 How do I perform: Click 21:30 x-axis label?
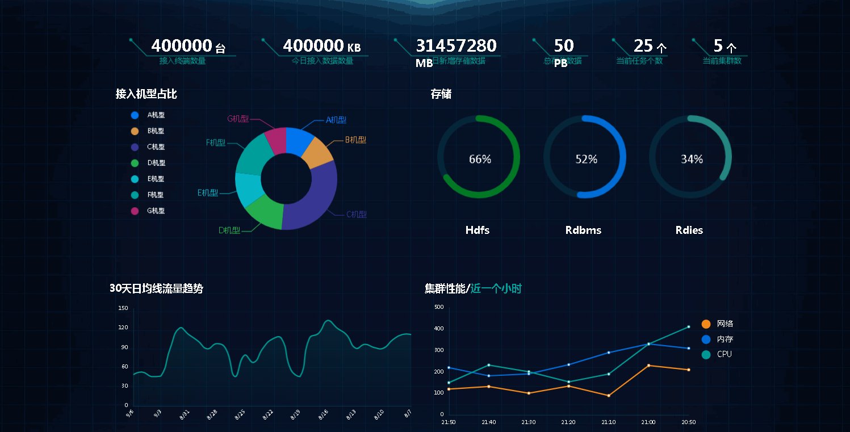click(x=529, y=422)
